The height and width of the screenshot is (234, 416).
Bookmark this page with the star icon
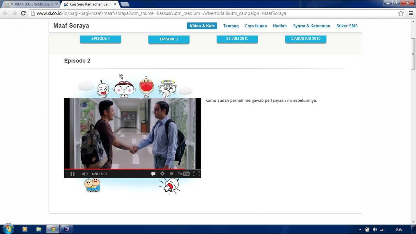coord(400,13)
